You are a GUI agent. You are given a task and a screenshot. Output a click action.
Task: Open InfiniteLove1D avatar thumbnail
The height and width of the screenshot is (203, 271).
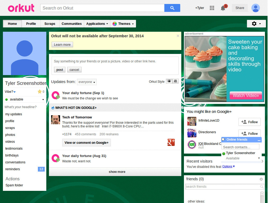[x=192, y=121]
